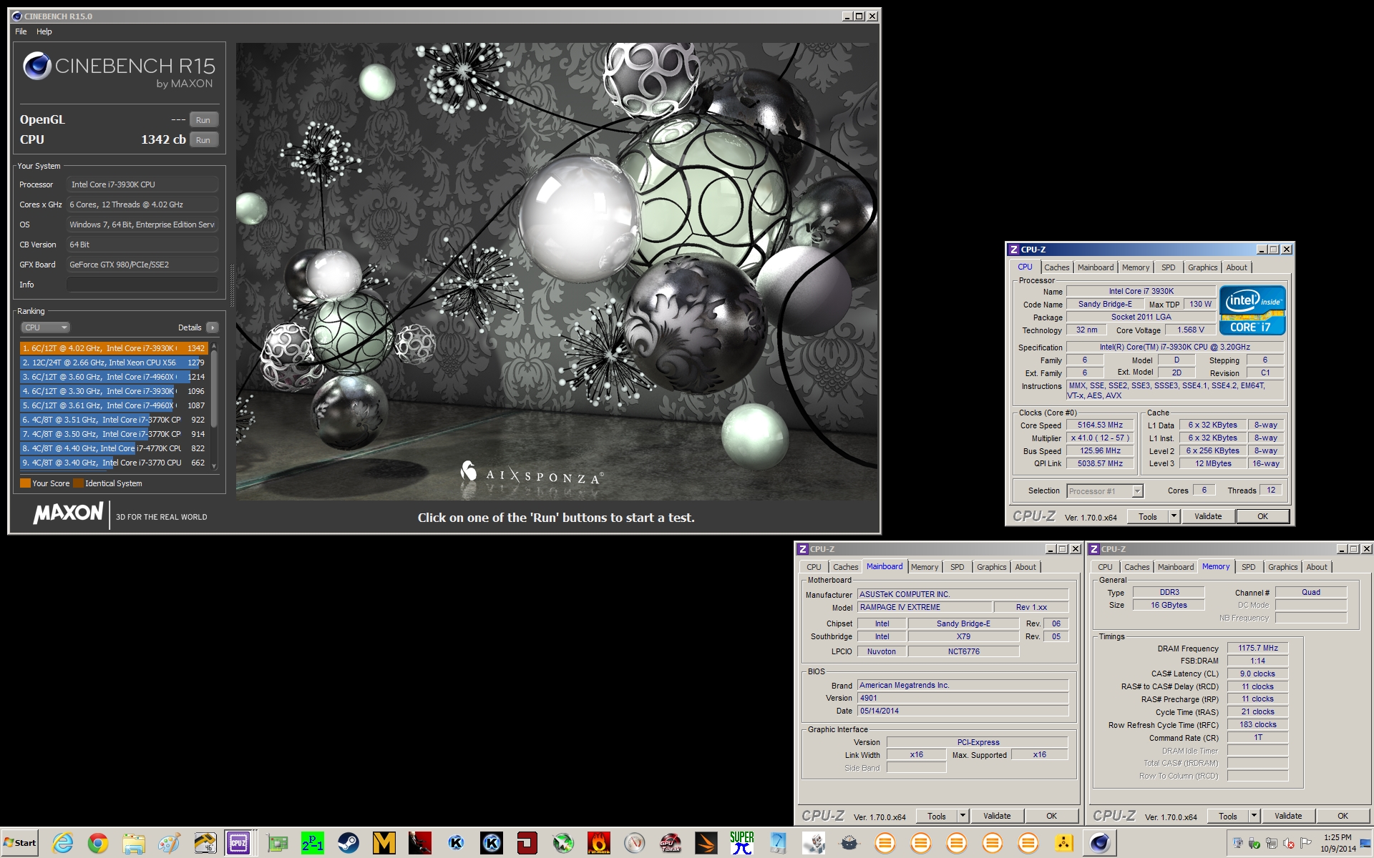Select Graphics tab in CPU-Z Mainboard window
This screenshot has height=858, width=1374.
click(x=991, y=567)
